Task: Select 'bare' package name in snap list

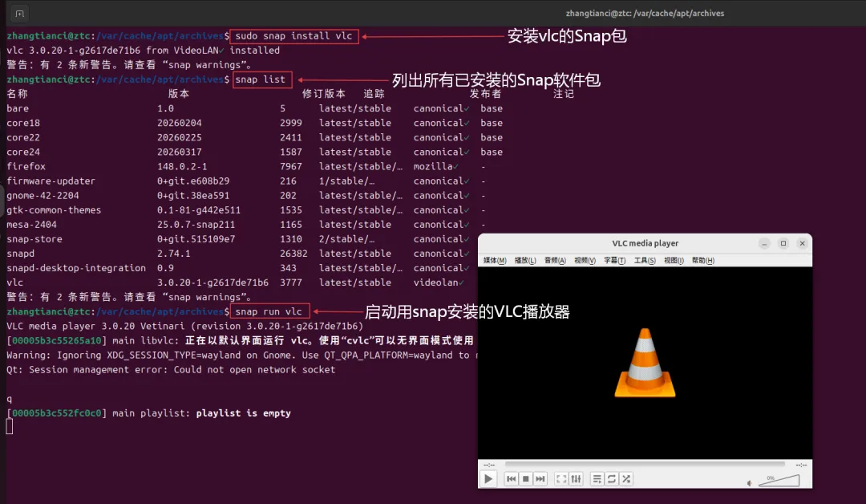Action: [x=18, y=108]
